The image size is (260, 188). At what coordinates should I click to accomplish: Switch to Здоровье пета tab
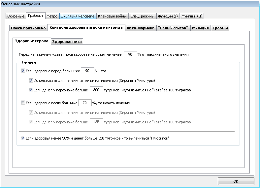point(67,42)
